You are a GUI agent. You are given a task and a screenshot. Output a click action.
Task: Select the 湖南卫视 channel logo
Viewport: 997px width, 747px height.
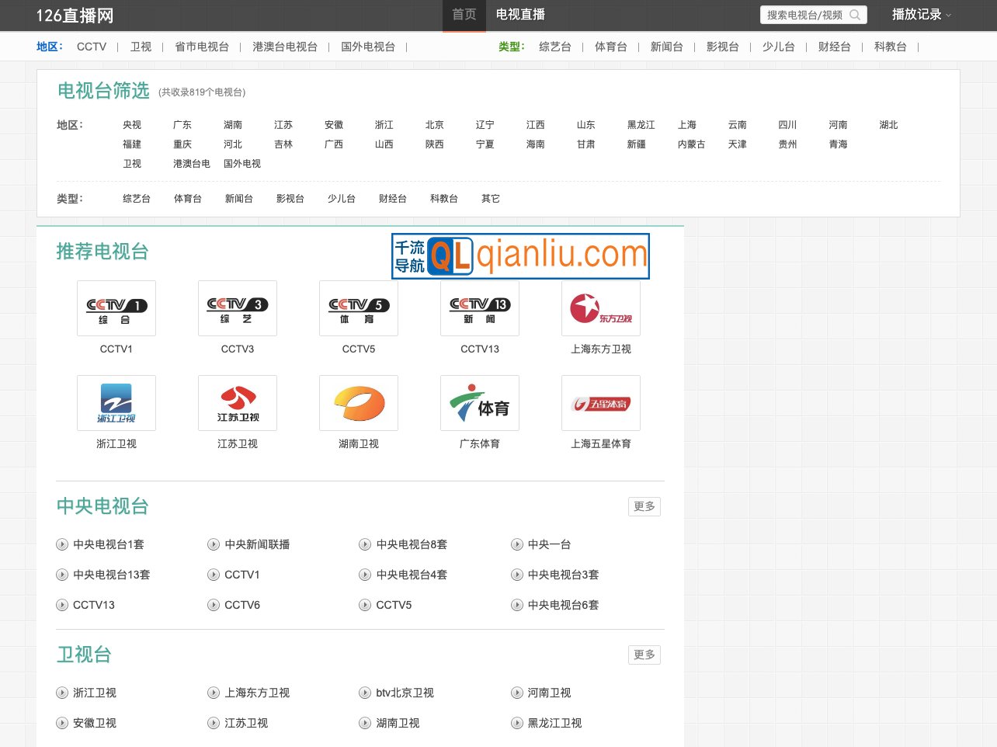[358, 402]
